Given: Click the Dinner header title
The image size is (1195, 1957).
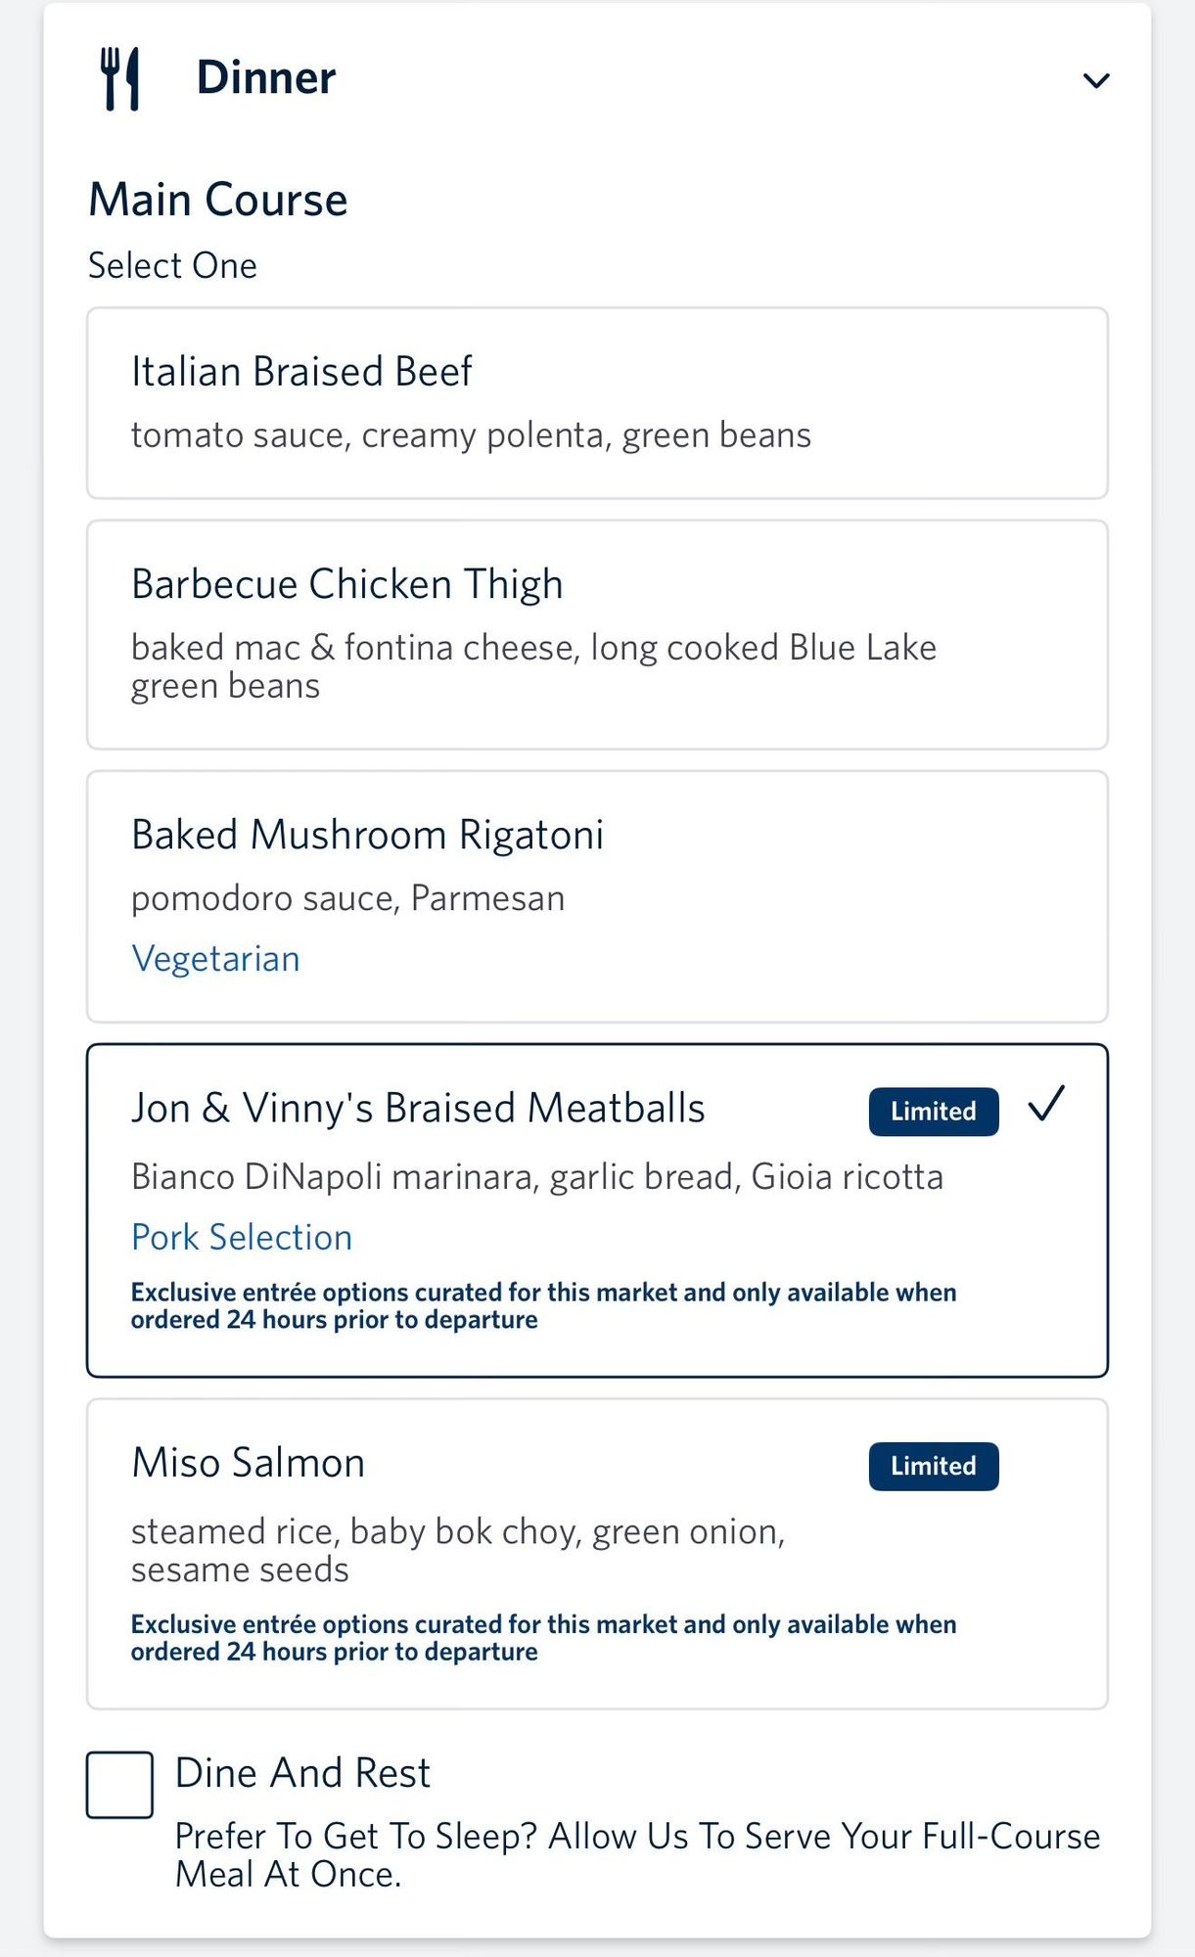Looking at the screenshot, I should coord(265,77).
